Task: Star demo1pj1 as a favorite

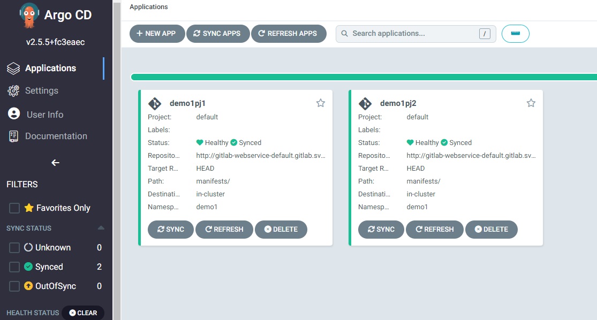Action: tap(321, 103)
